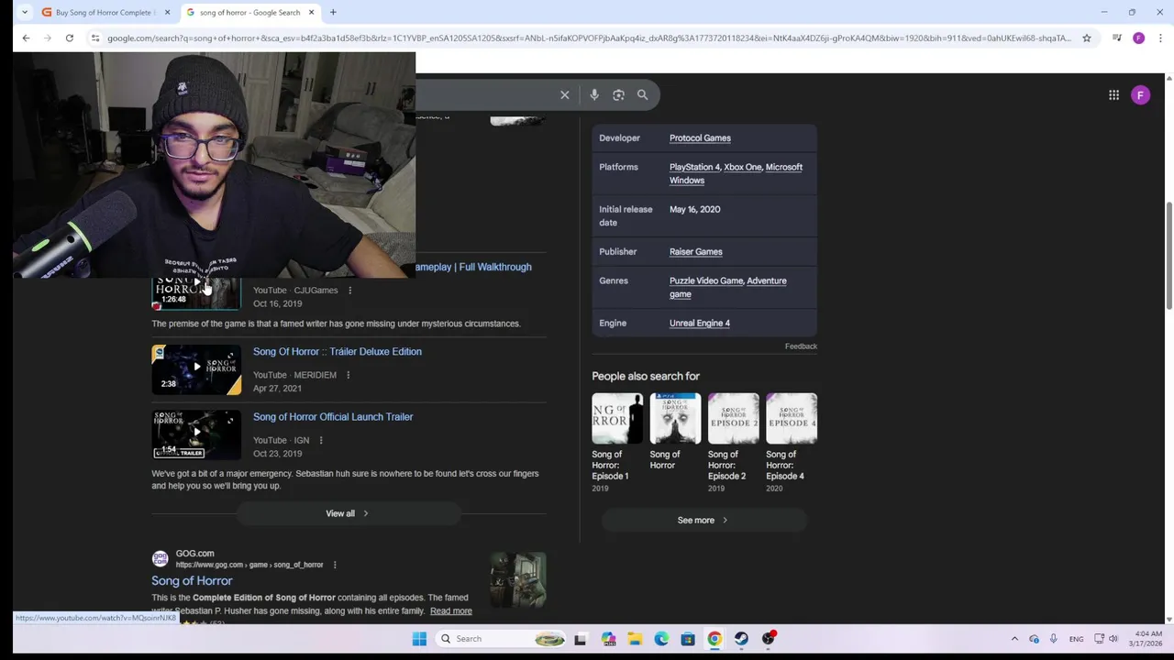Viewport: 1174px width, 660px height.
Task: Open Song of Horror: Episode 2 card
Action: pyautogui.click(x=733, y=443)
